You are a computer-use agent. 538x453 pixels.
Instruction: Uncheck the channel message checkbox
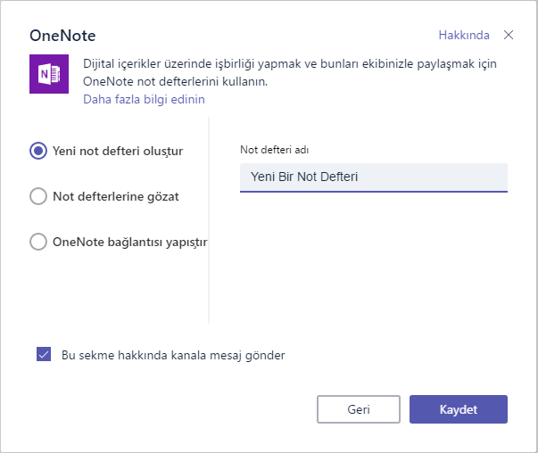[x=44, y=355]
